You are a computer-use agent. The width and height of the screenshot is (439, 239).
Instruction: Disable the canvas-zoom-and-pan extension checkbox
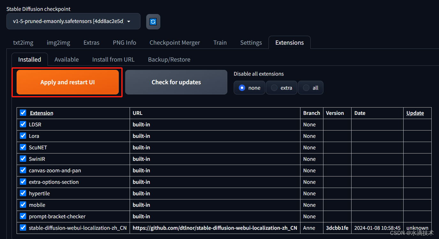pyautogui.click(x=23, y=170)
